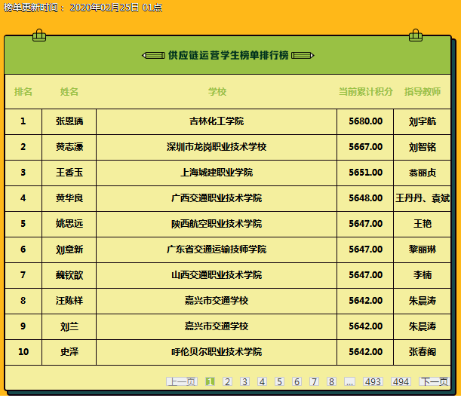Click the 排名 column header
Viewport: 461px width, 398px height.
pos(23,92)
